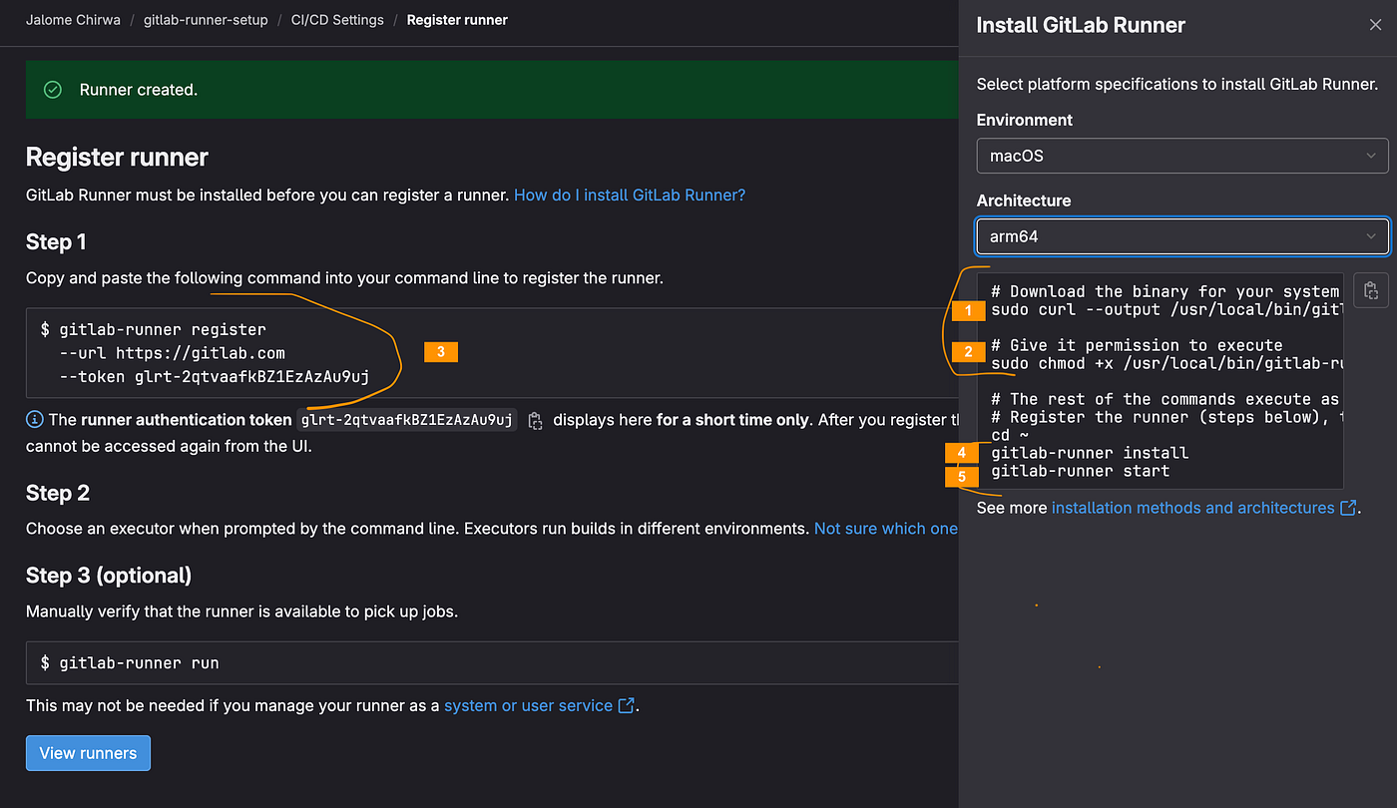The image size is (1397, 808).
Task: Click the '# Give it permission to execute' comment
Action: click(1137, 345)
